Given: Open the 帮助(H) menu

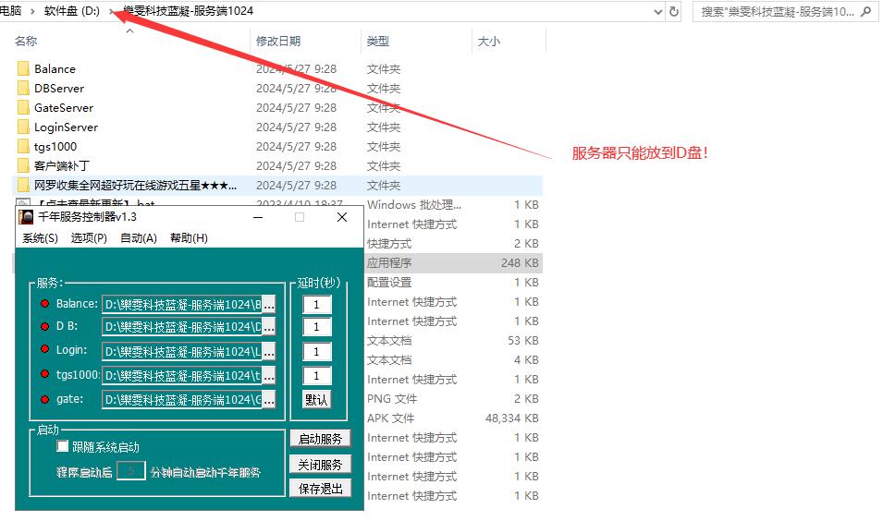Looking at the screenshot, I should coord(189,238).
